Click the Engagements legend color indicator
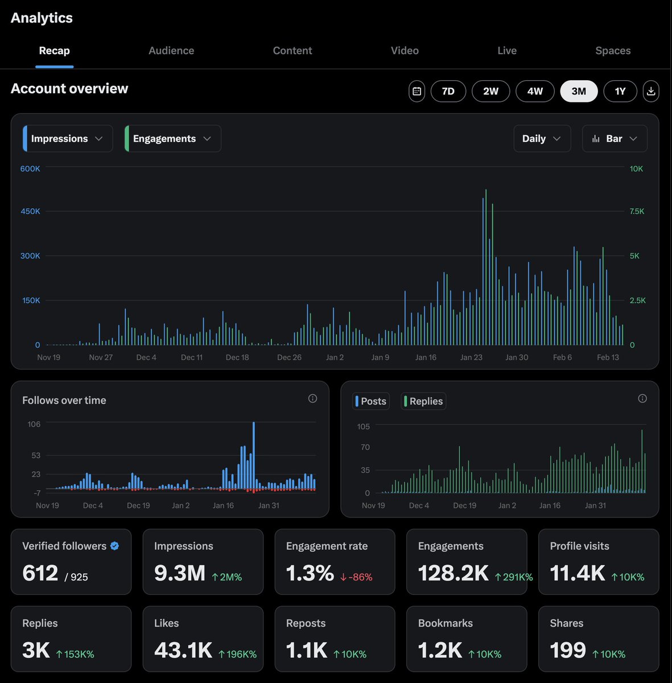The image size is (672, 683). point(129,138)
